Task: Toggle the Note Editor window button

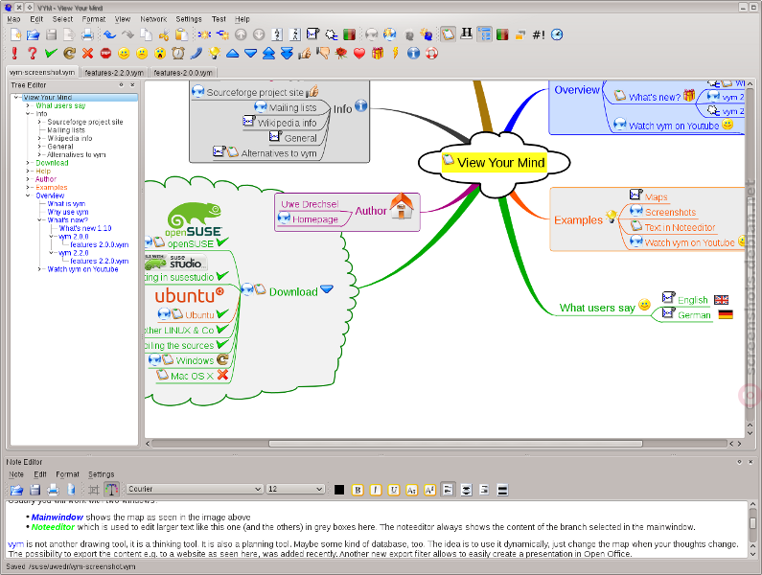Action: (x=448, y=34)
